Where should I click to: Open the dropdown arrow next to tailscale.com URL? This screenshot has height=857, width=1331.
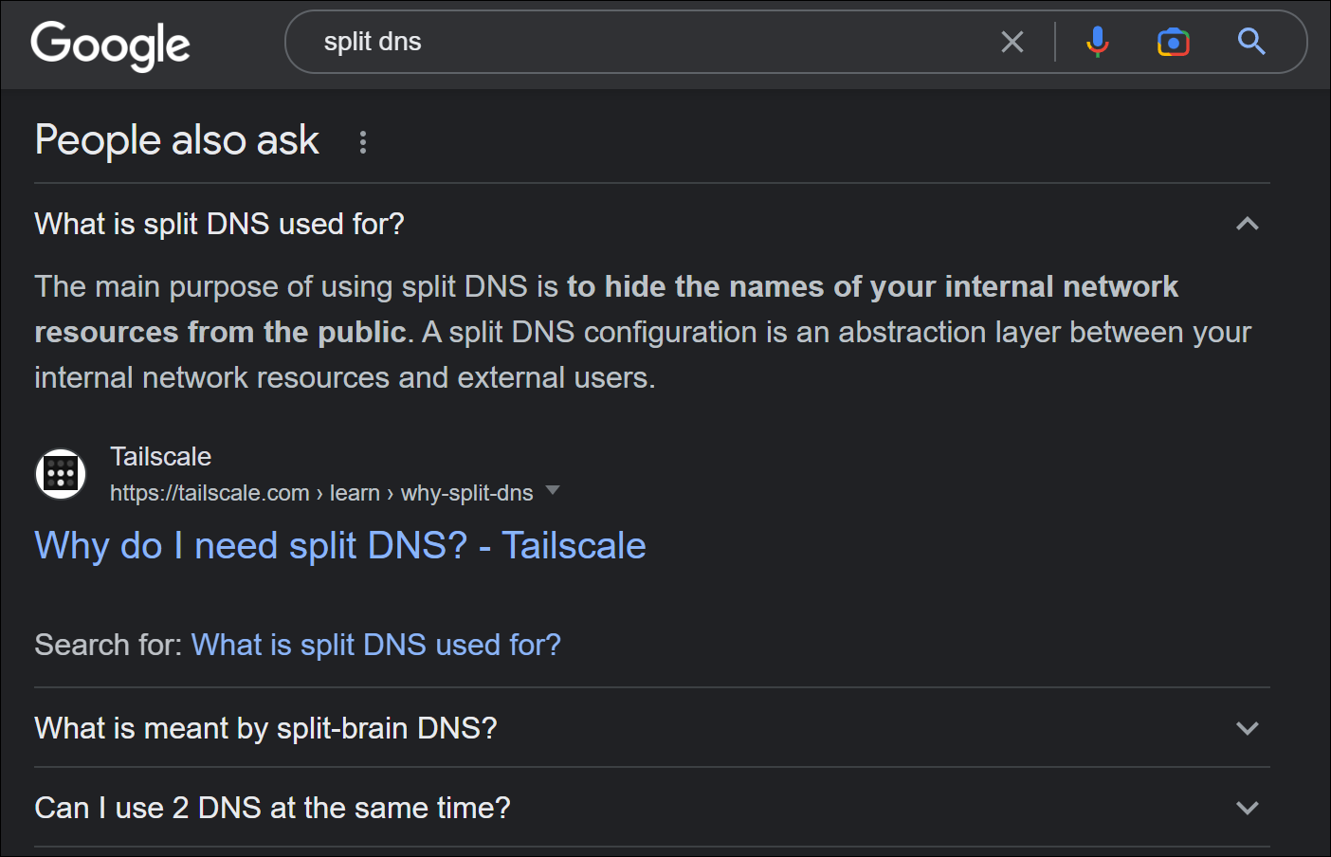pyautogui.click(x=554, y=491)
